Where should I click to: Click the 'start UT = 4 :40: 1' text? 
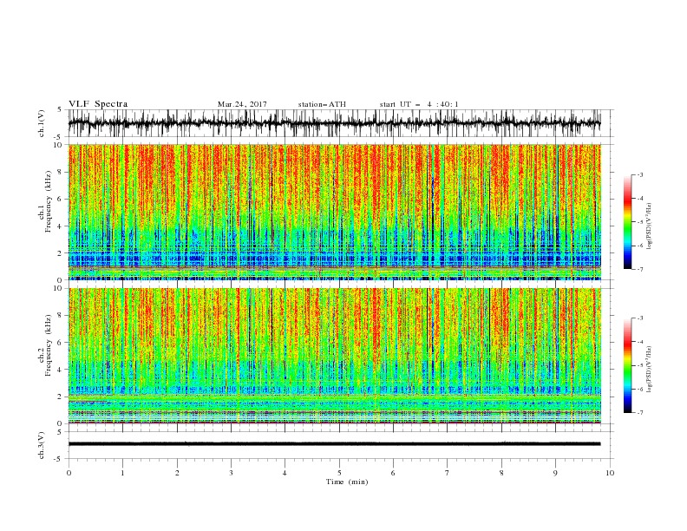[x=419, y=104]
